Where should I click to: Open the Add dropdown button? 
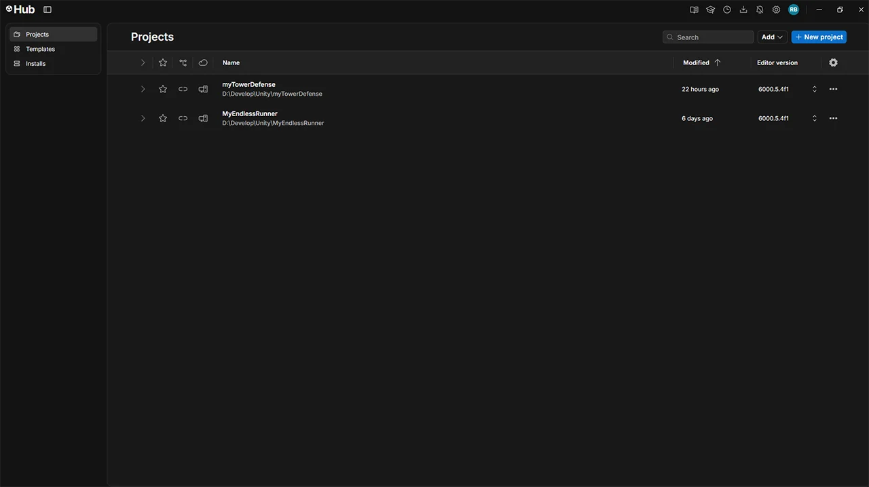(x=773, y=37)
